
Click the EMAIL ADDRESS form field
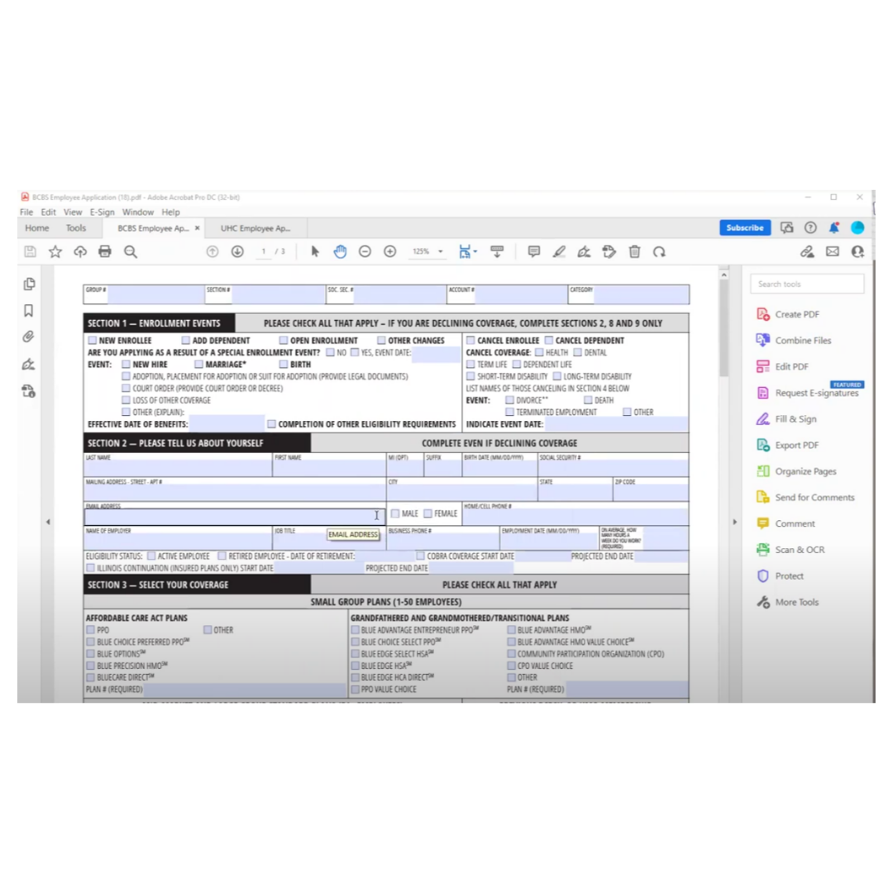(234, 517)
